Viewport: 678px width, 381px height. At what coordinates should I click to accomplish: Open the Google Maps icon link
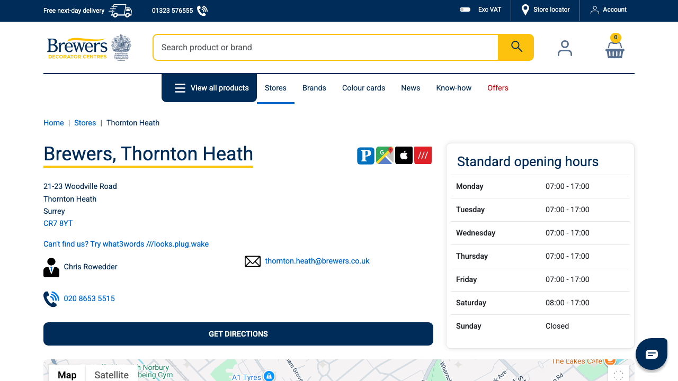(x=385, y=156)
